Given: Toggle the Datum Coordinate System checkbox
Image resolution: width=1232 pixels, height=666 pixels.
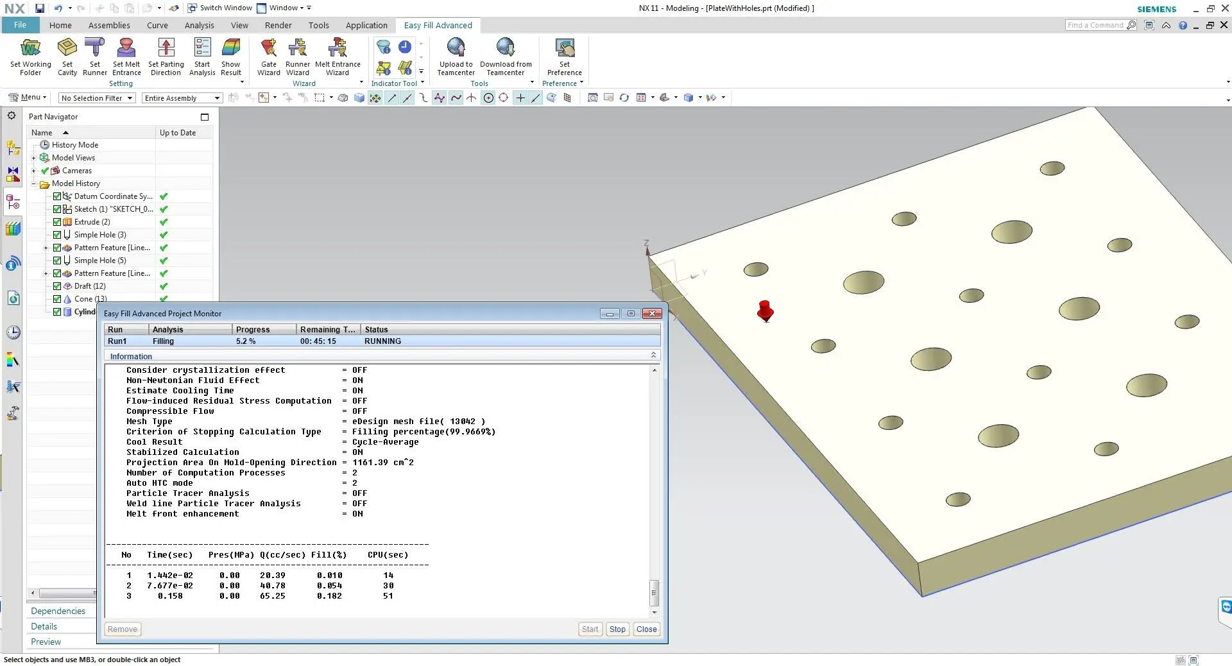Looking at the screenshot, I should pos(57,196).
